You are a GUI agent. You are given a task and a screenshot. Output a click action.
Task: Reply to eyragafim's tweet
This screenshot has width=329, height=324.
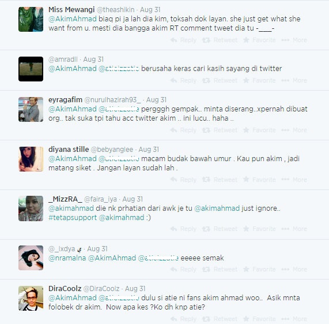(183, 130)
